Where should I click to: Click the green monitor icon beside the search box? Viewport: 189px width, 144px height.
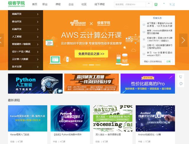point(156,5)
